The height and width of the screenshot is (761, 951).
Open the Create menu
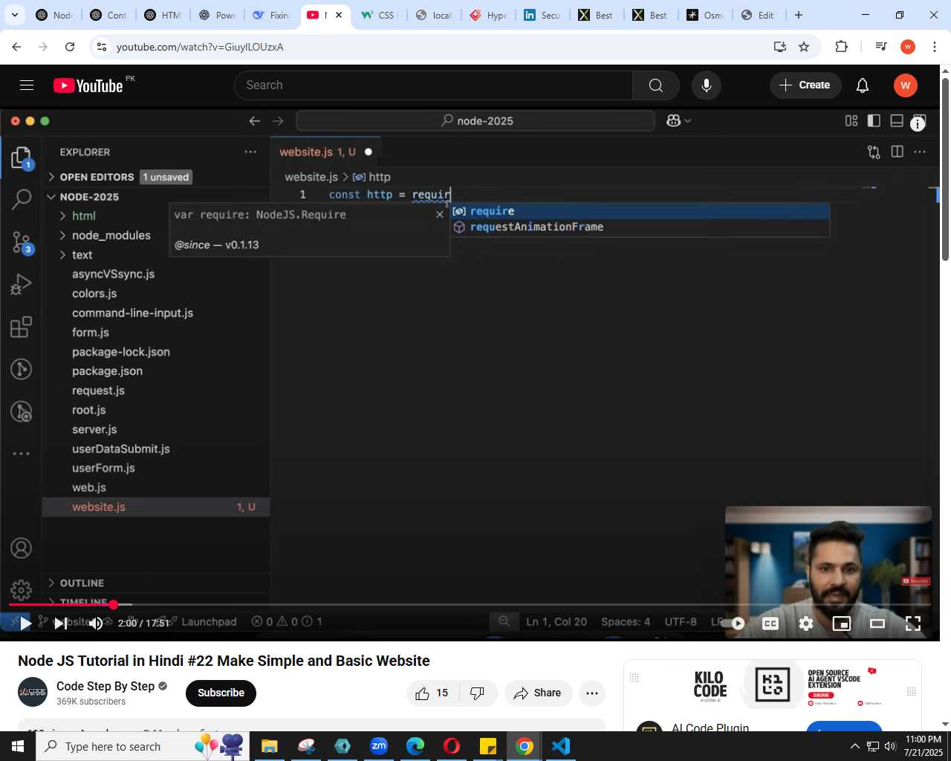click(x=805, y=85)
